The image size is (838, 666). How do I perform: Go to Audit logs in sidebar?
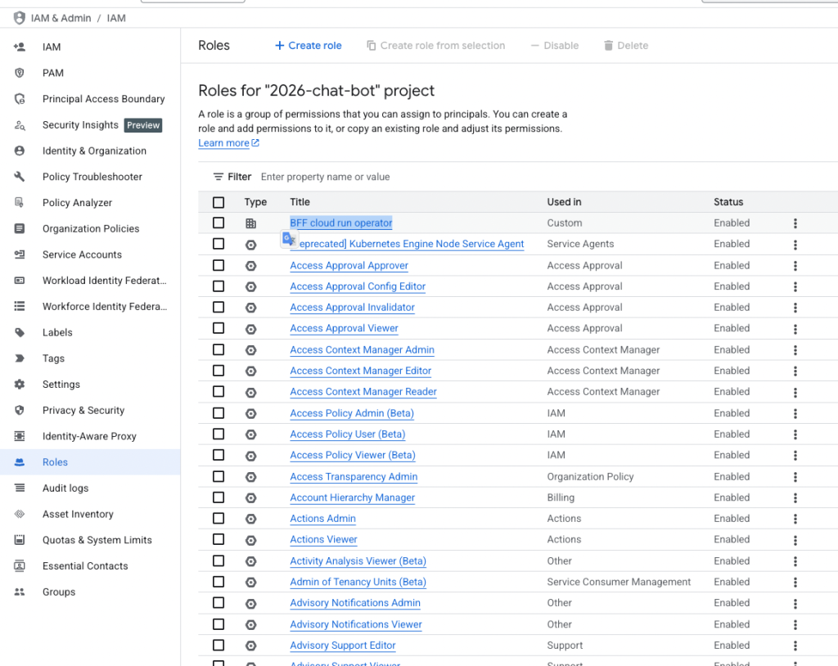(90, 488)
